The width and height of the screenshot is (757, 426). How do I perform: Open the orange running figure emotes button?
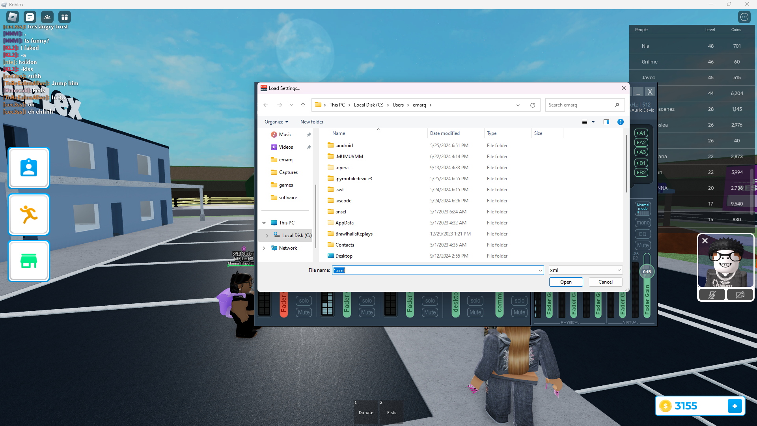click(x=29, y=215)
